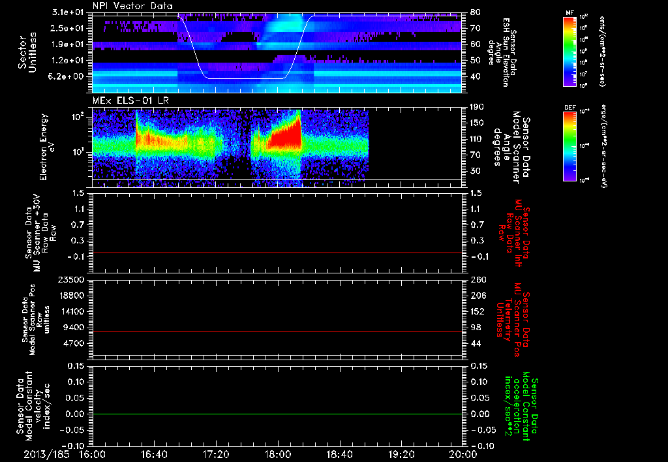
Task: Click the 'Sector Unitless' axis label
Action: 27,52
